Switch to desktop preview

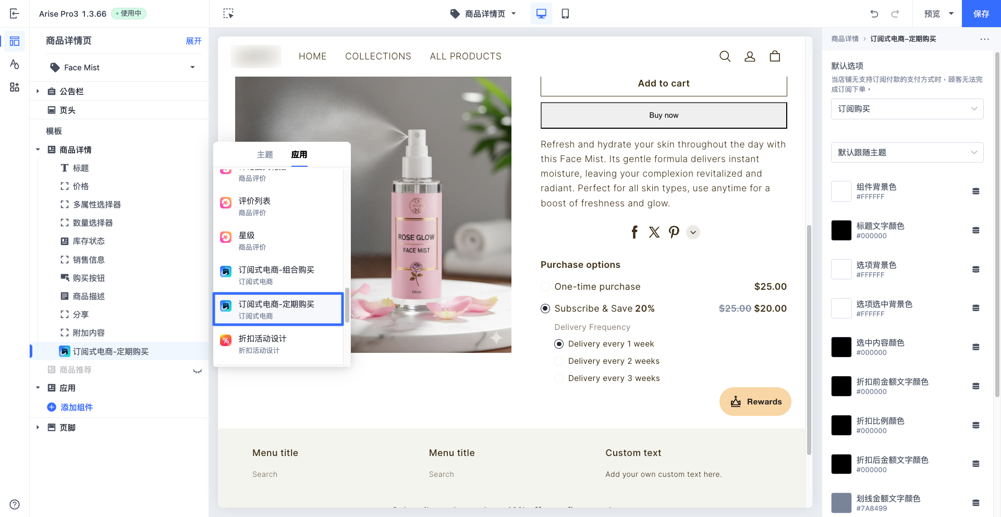click(541, 14)
